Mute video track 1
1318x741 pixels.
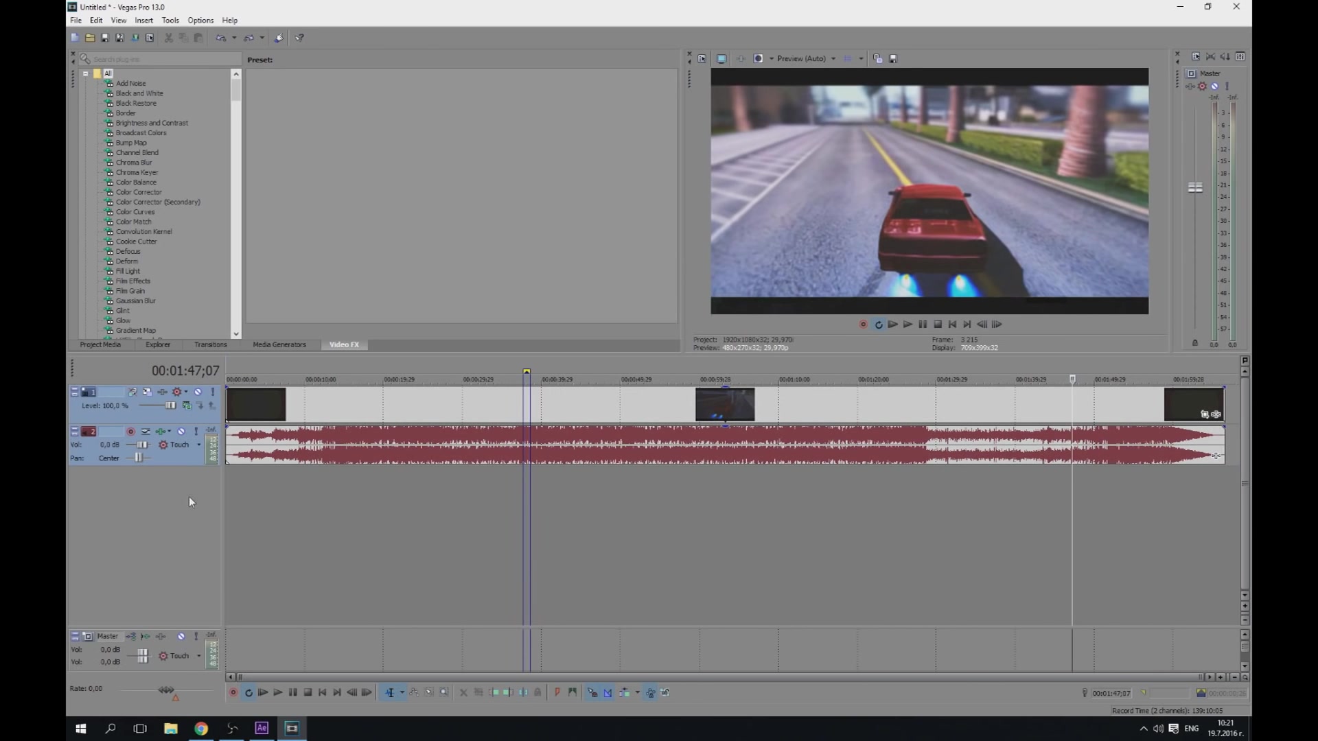(198, 392)
